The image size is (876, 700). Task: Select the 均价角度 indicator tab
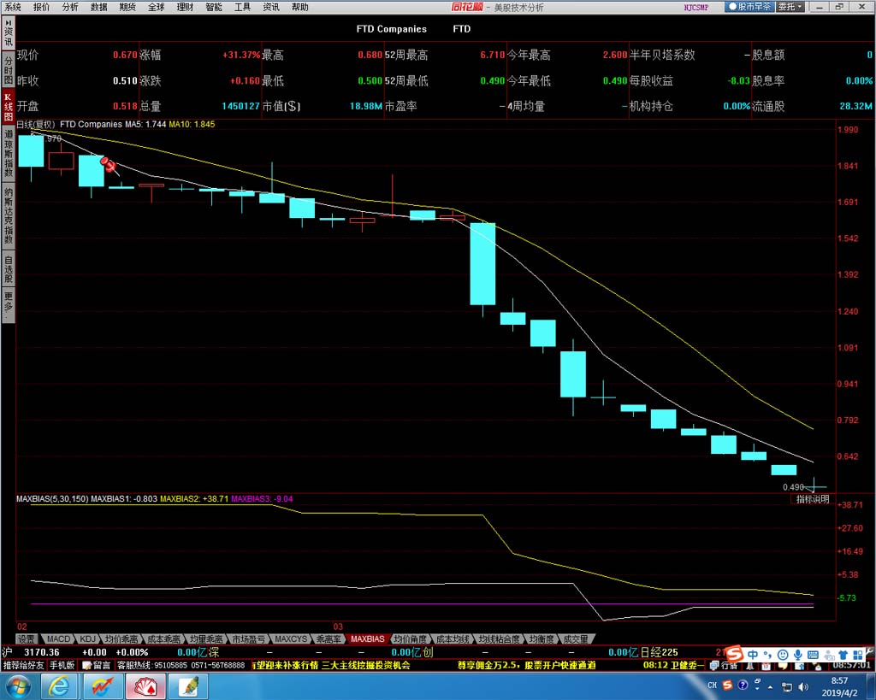coord(410,638)
